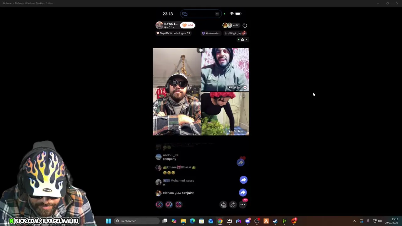Open the three-dots more menu with badge 32

[x=243, y=205]
